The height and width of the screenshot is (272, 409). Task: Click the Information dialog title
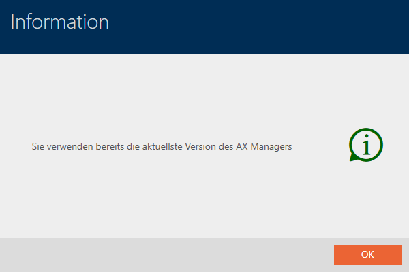[x=60, y=22]
